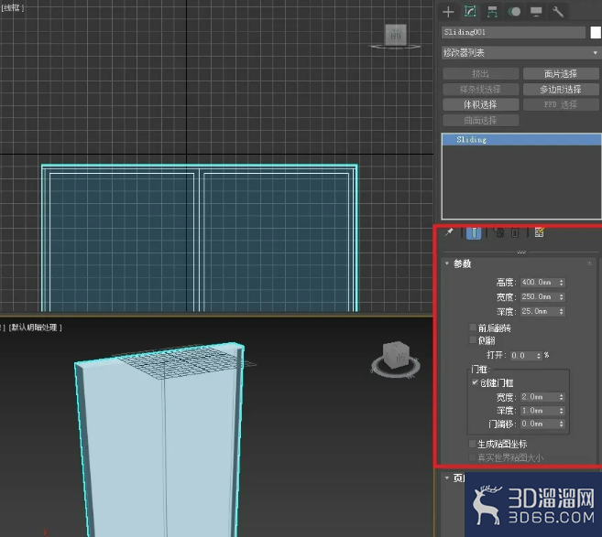Click the [默认明暗处理] viewport shading label
Image resolution: width=602 pixels, height=537 pixels.
point(35,328)
